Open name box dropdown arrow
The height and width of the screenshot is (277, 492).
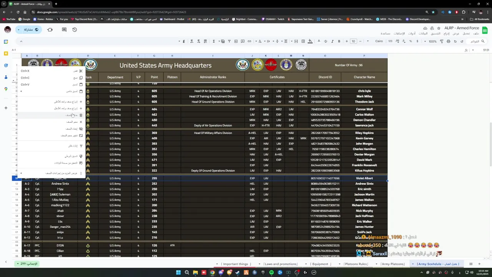click(473, 50)
